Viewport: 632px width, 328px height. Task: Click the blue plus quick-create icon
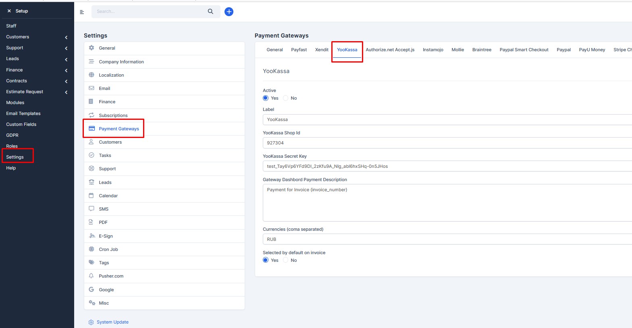point(229,12)
